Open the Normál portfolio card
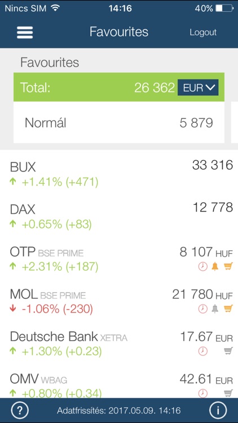The image size is (238, 423). [x=119, y=122]
